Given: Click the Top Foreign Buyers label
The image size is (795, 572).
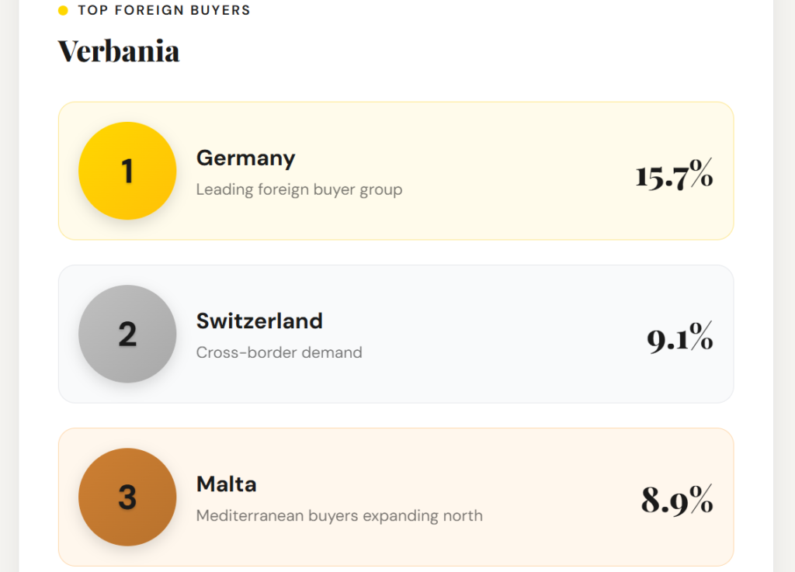Looking at the screenshot, I should click(x=164, y=11).
